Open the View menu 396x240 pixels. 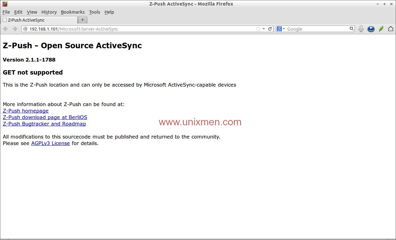click(x=32, y=12)
